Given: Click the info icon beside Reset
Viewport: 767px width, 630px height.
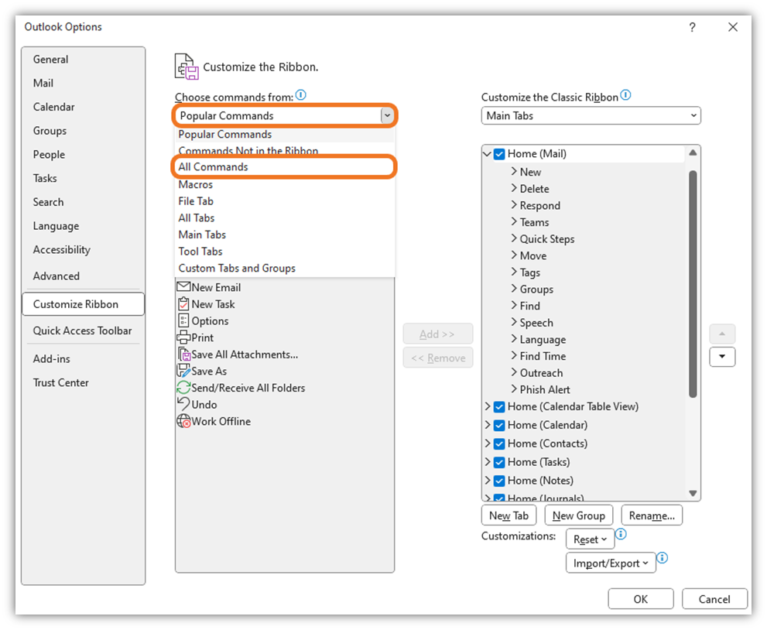Looking at the screenshot, I should (621, 533).
